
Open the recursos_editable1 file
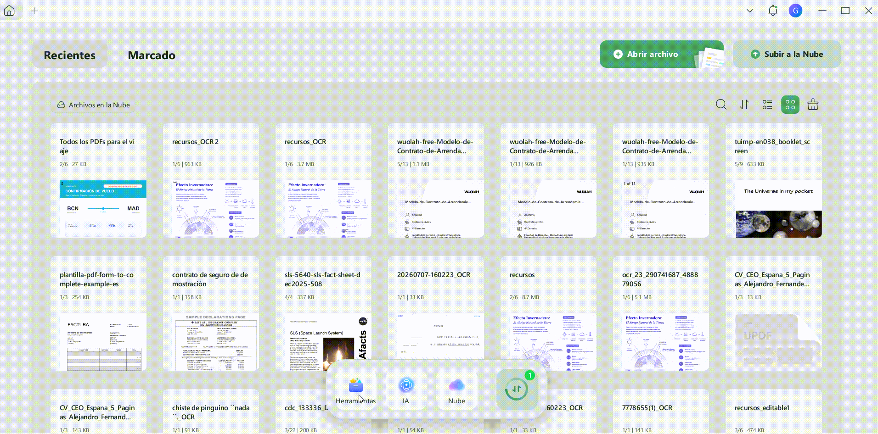(774, 412)
